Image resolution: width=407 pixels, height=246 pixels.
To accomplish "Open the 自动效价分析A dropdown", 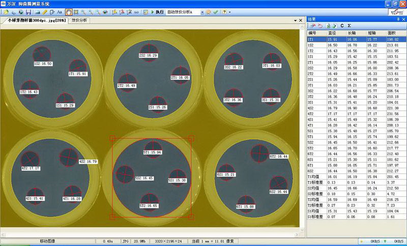I will click(202, 11).
